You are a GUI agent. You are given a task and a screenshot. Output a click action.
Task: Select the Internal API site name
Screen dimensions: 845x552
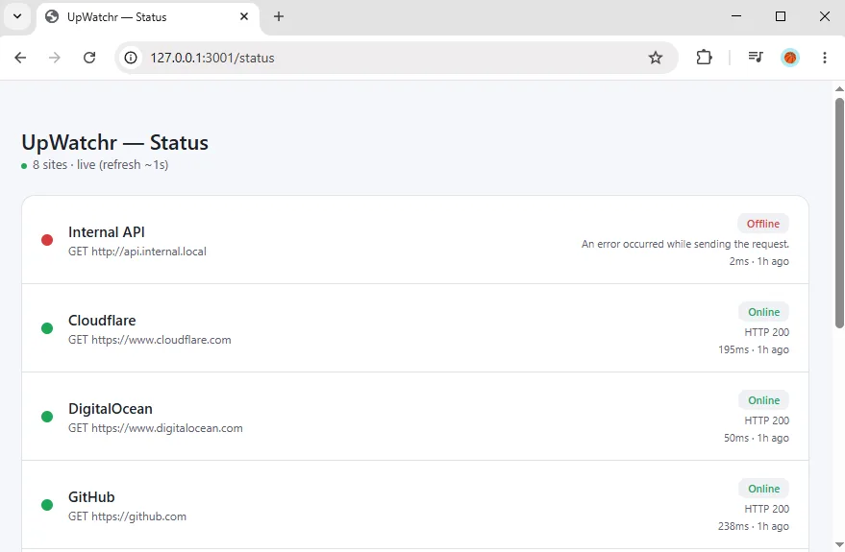pos(106,232)
